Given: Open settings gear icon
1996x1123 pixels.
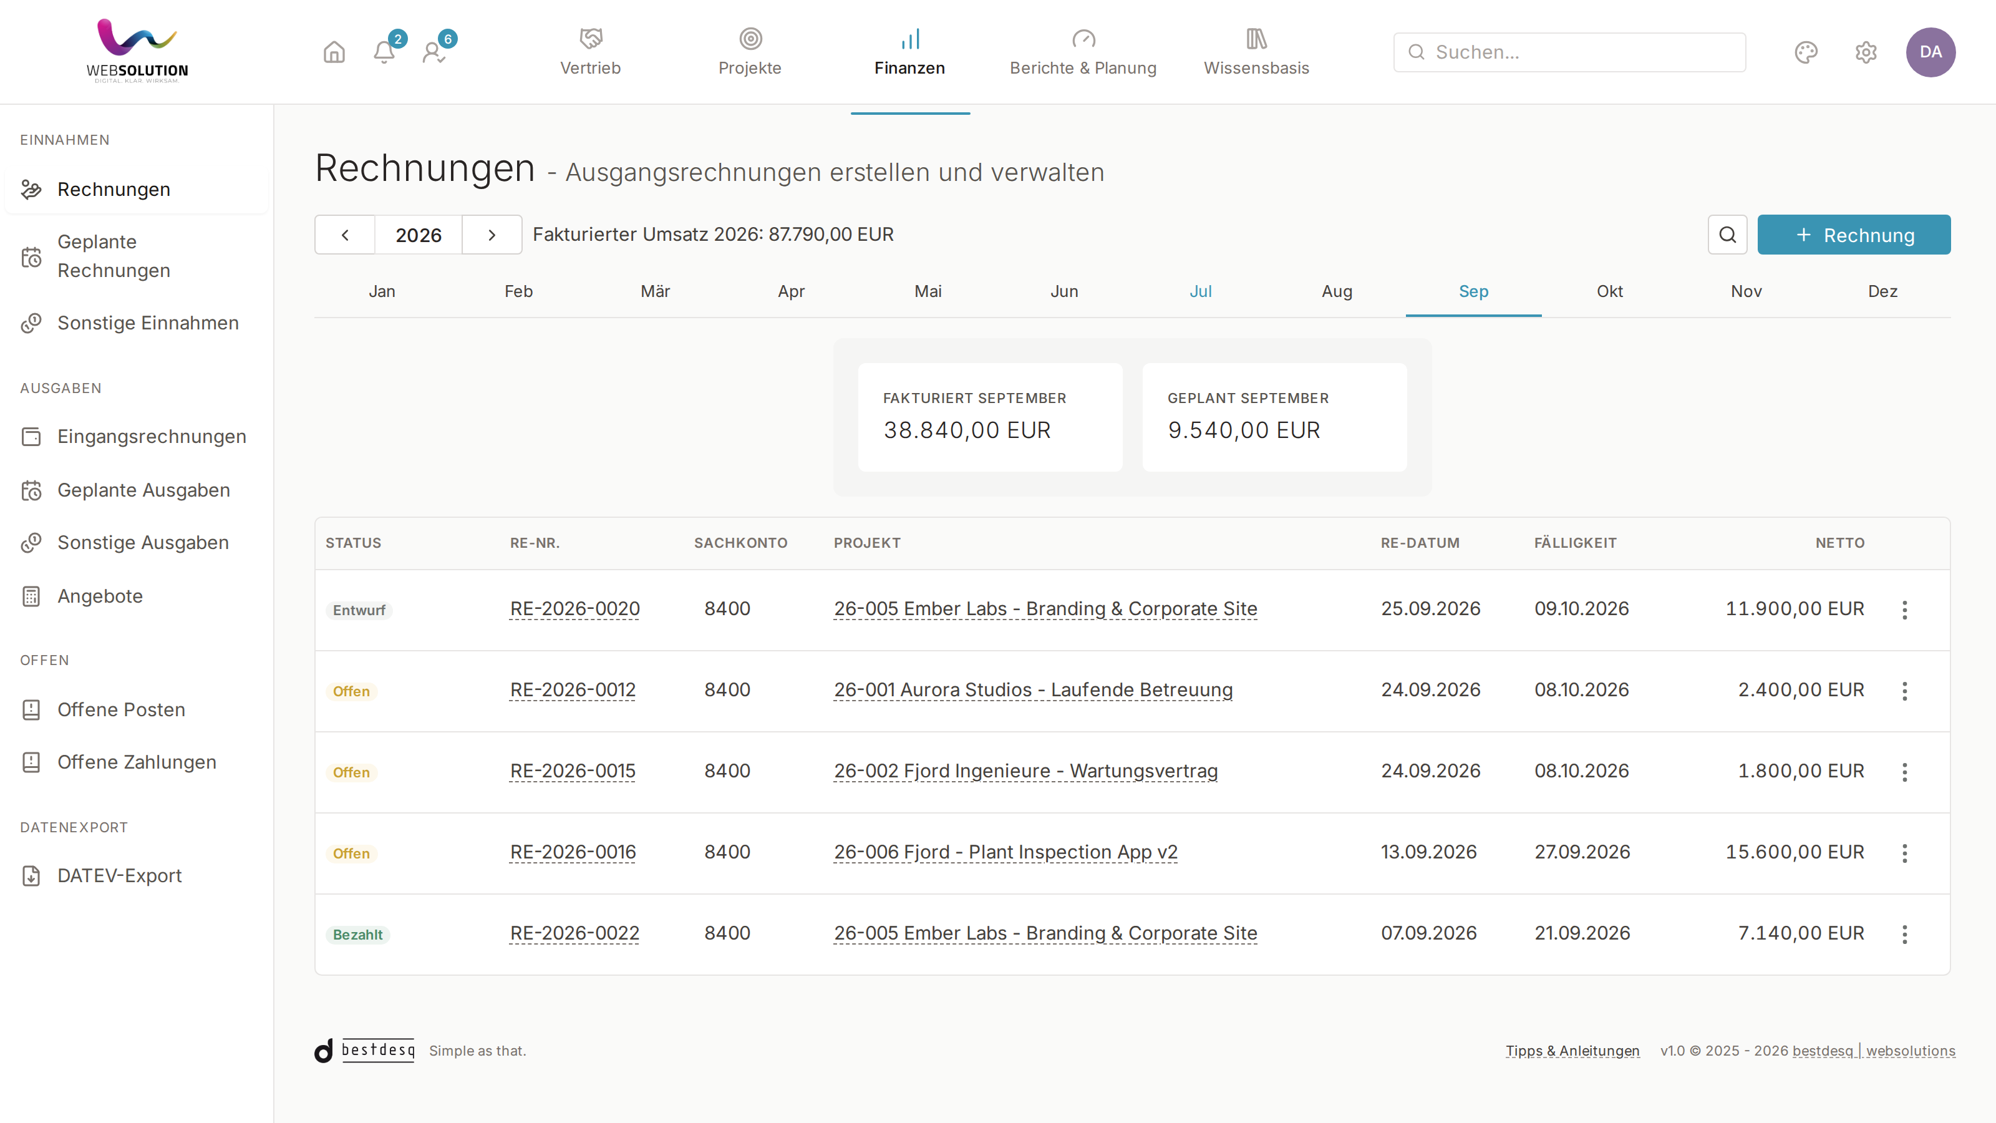Looking at the screenshot, I should tap(1866, 52).
